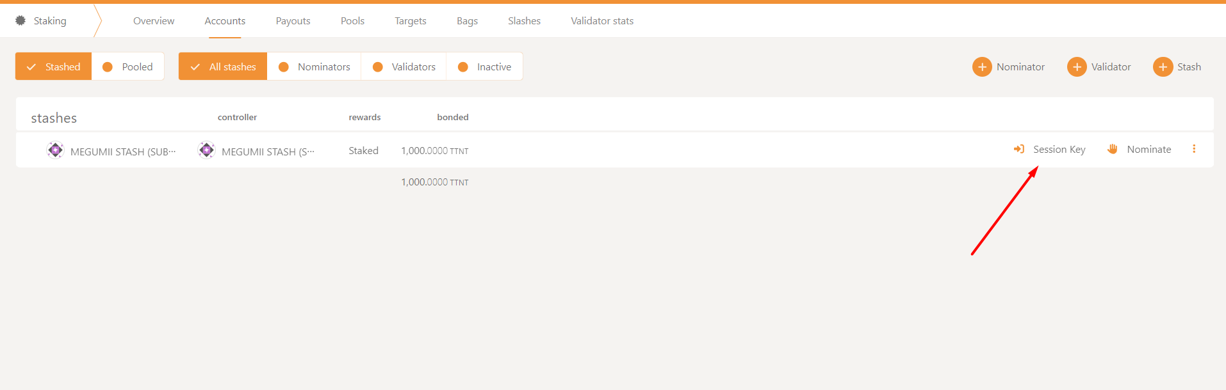Open the Payouts tab
This screenshot has height=390, width=1226.
click(x=293, y=21)
